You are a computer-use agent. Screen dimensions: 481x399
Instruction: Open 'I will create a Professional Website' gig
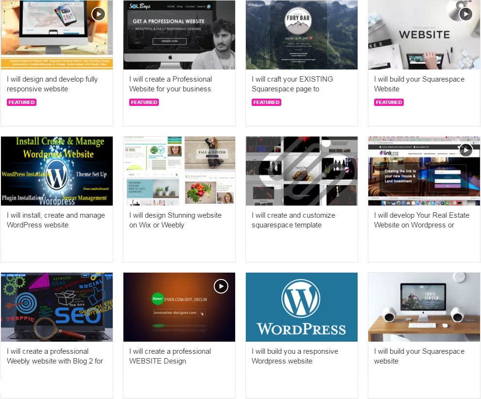[171, 84]
